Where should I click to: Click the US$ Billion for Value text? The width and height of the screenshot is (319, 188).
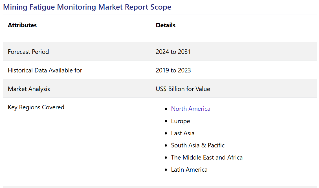point(183,89)
